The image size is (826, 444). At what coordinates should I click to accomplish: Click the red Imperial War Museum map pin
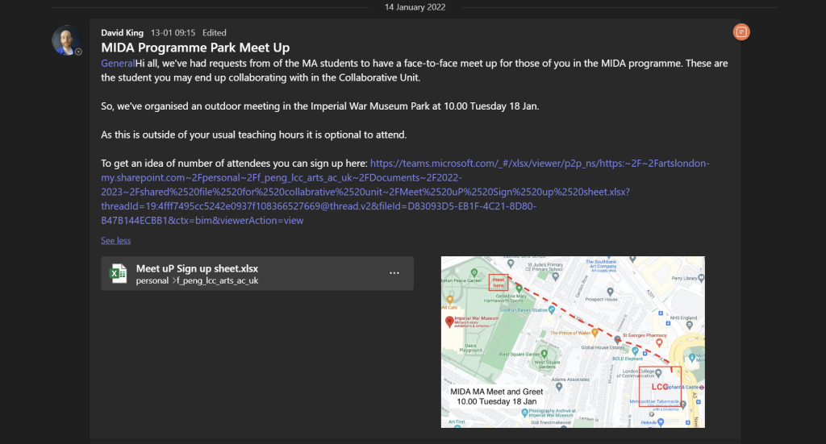(448, 322)
